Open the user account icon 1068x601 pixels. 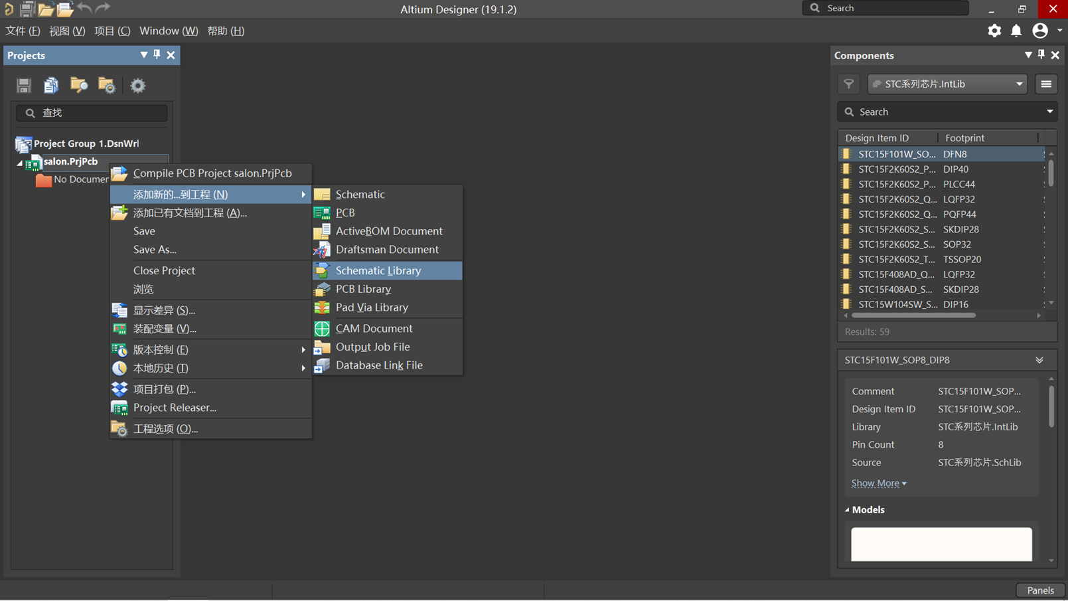[x=1040, y=31]
